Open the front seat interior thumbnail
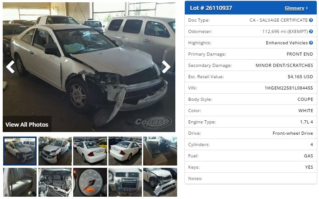319x199 pixels. [x=160, y=151]
